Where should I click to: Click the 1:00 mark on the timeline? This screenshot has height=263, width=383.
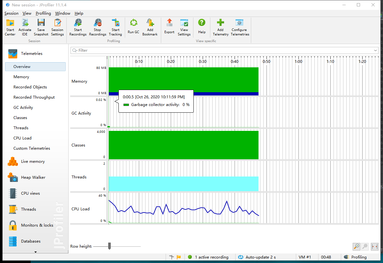[x=298, y=62]
